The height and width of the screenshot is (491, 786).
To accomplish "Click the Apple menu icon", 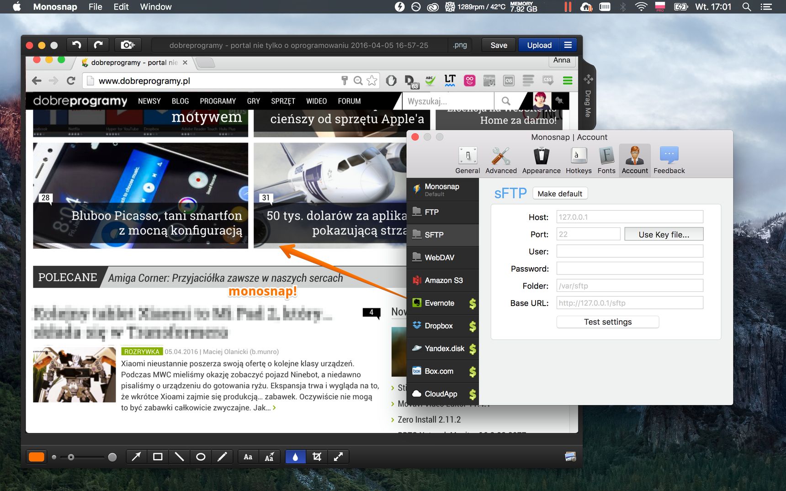I will pyautogui.click(x=17, y=6).
